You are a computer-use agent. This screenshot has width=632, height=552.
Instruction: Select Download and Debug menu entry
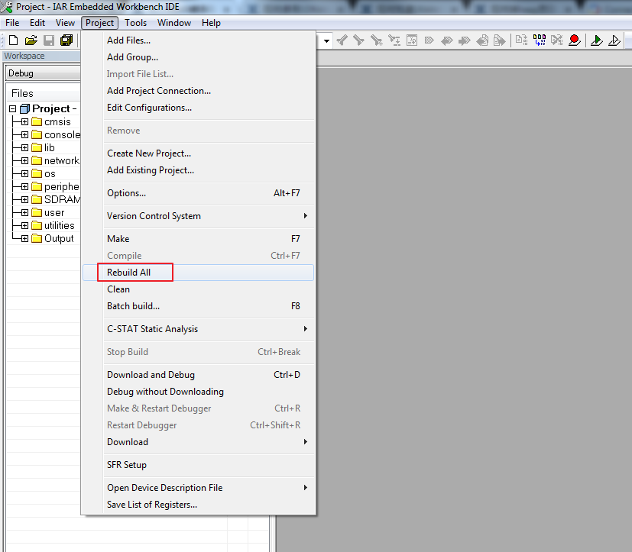point(198,375)
